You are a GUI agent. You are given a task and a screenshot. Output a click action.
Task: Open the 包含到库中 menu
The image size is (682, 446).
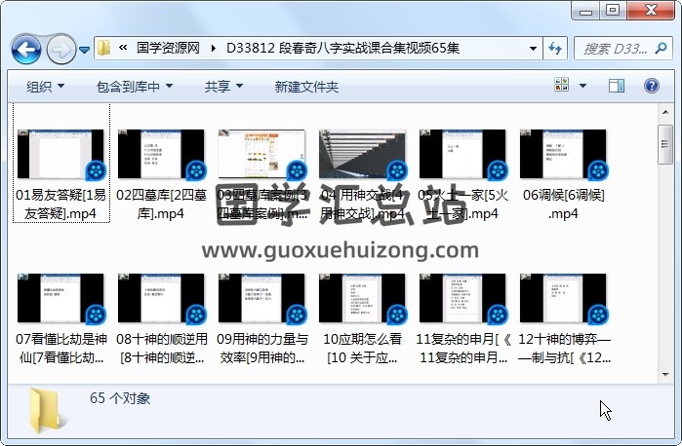click(135, 87)
